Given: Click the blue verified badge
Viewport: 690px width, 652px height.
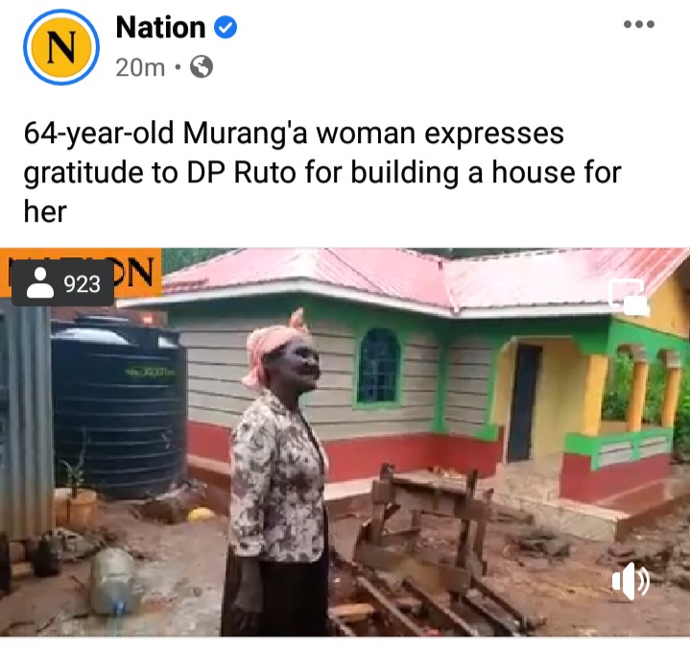Looking at the screenshot, I should click(226, 27).
